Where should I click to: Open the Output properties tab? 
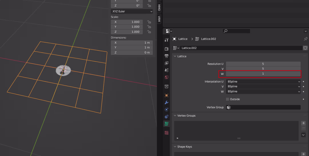point(167,56)
